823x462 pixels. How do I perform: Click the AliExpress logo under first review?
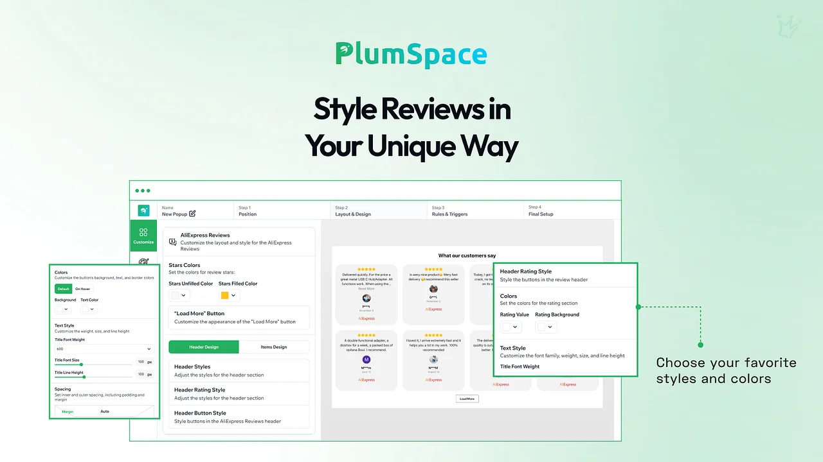[366, 318]
